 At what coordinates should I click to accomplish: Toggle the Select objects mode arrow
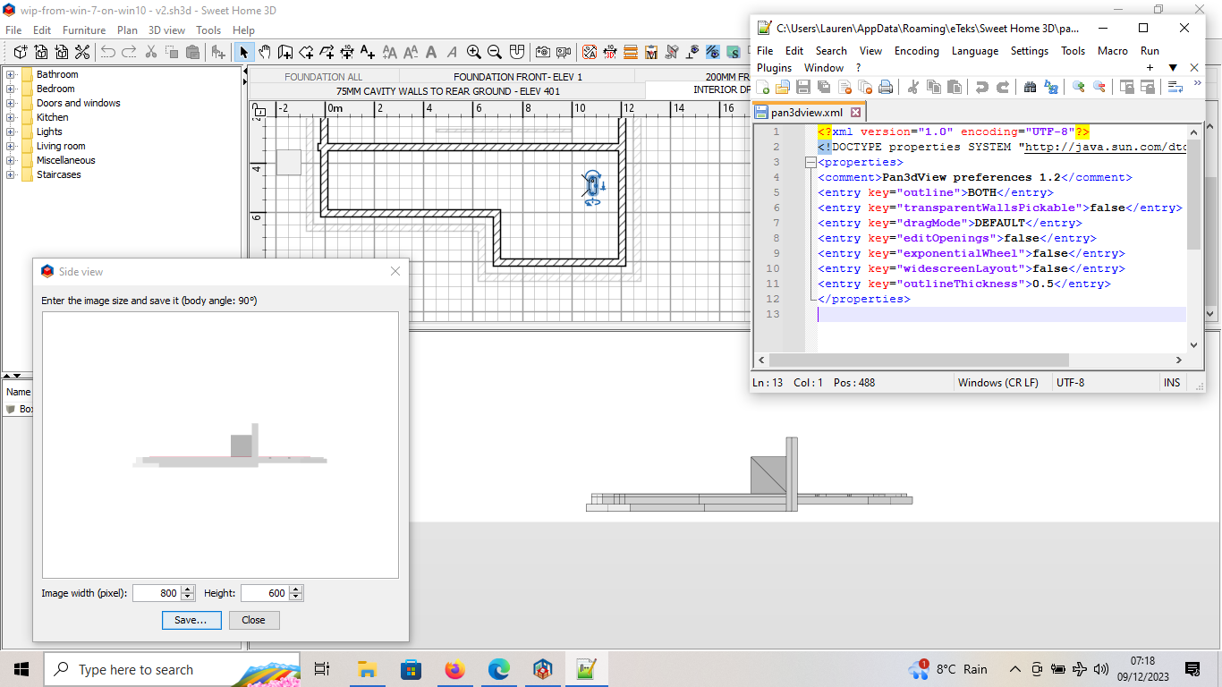(x=243, y=52)
